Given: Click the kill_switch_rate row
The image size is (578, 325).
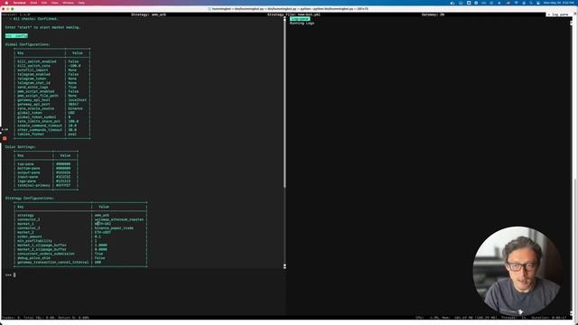Looking at the screenshot, I should [52, 66].
